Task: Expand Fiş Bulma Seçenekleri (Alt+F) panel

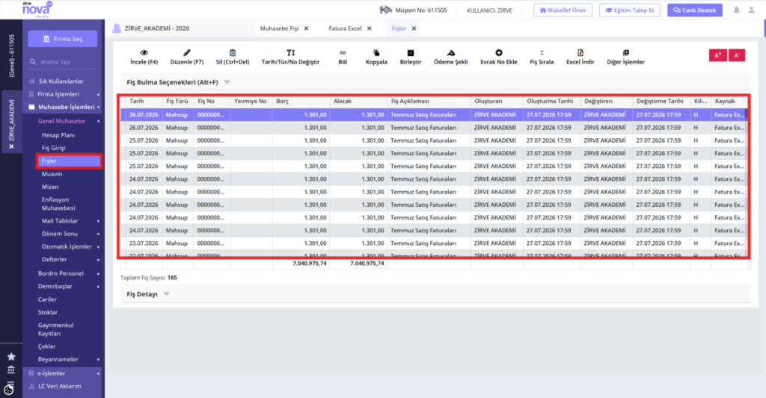Action: (227, 82)
